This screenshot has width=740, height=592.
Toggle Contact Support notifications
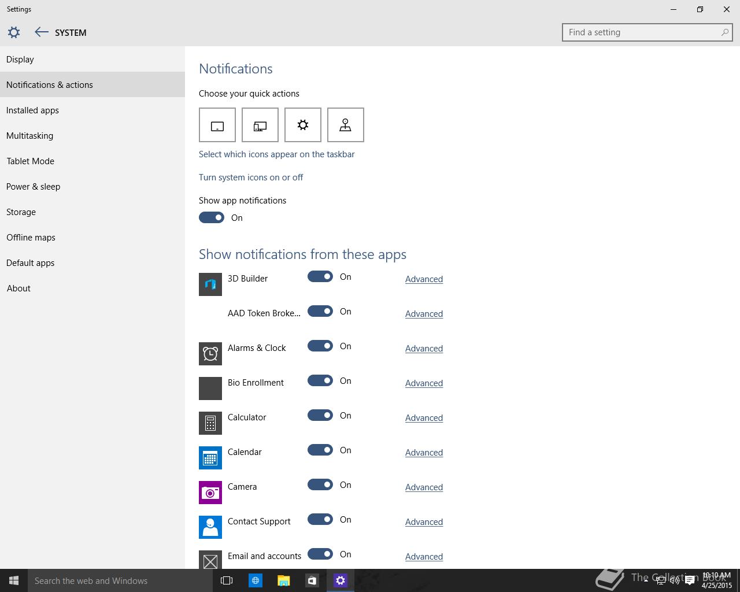[x=320, y=519]
